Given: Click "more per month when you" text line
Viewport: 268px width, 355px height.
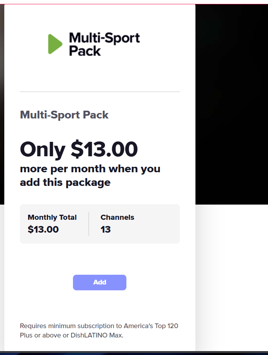Looking at the screenshot, I should 90,169.
